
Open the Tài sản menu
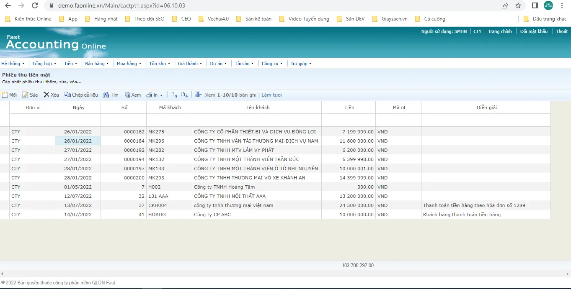[x=244, y=64]
